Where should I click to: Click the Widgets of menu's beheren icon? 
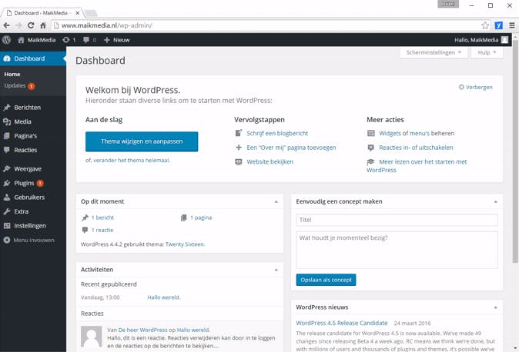point(371,133)
